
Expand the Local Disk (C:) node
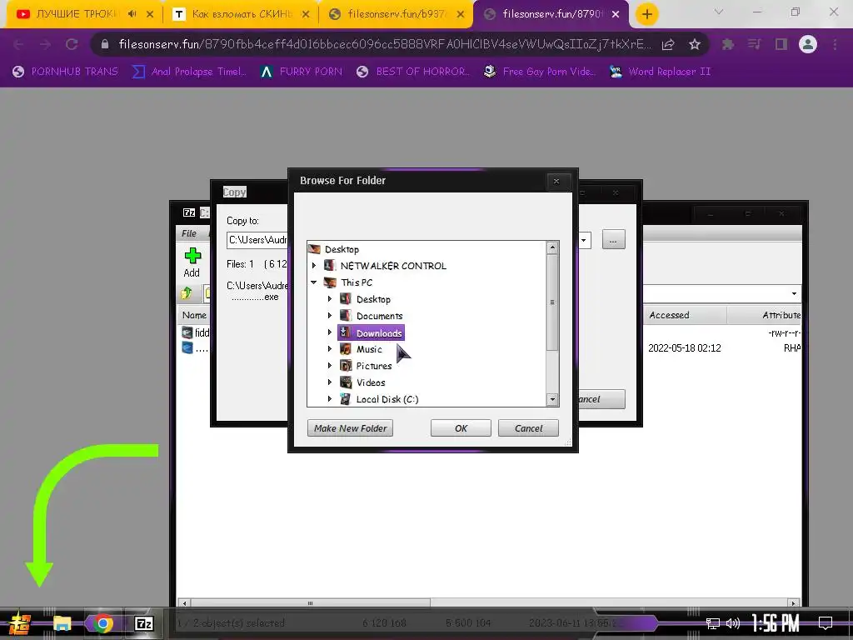coord(330,399)
